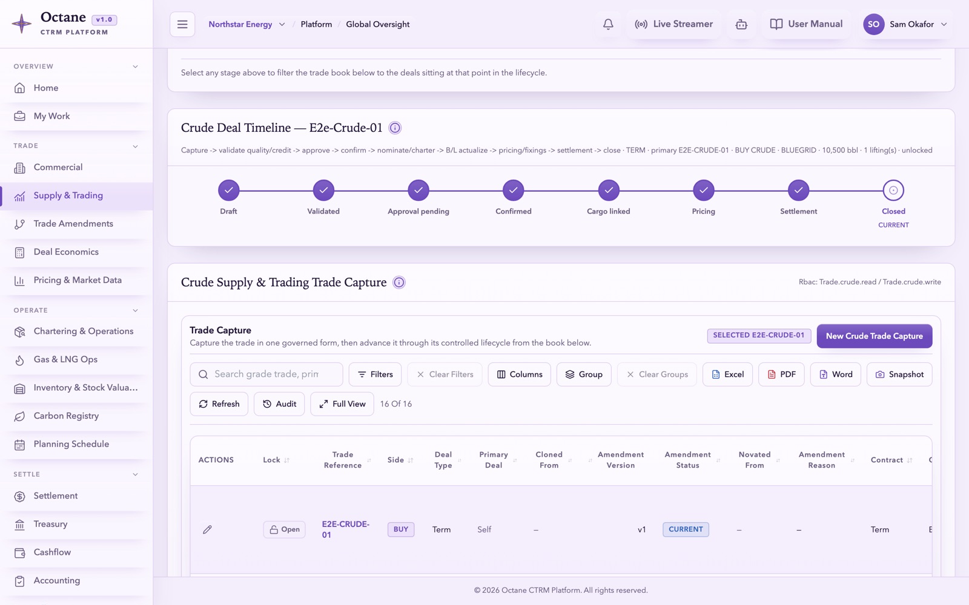Open Columns chooser
Image resolution: width=969 pixels, height=605 pixels.
click(520, 374)
